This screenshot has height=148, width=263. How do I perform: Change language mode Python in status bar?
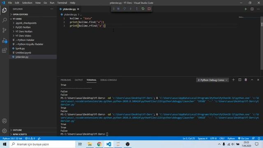coord(231,139)
